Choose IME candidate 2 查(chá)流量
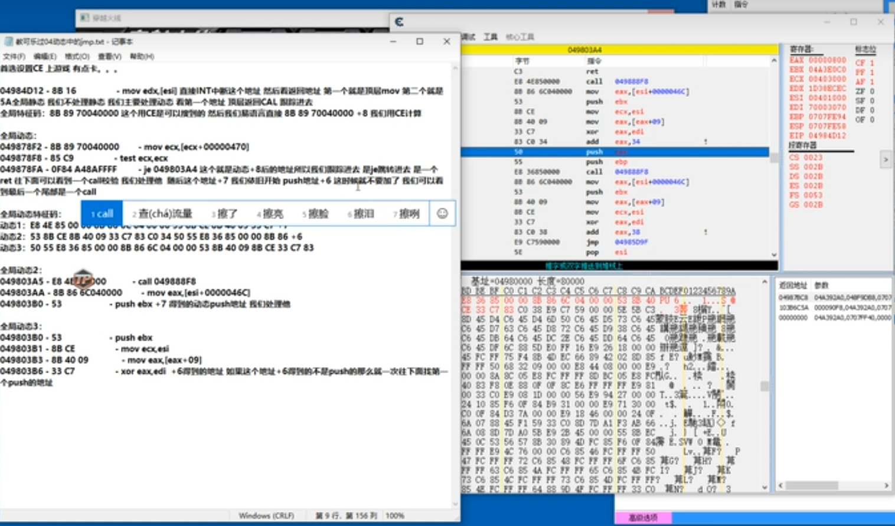The width and height of the screenshot is (895, 526). (x=162, y=214)
